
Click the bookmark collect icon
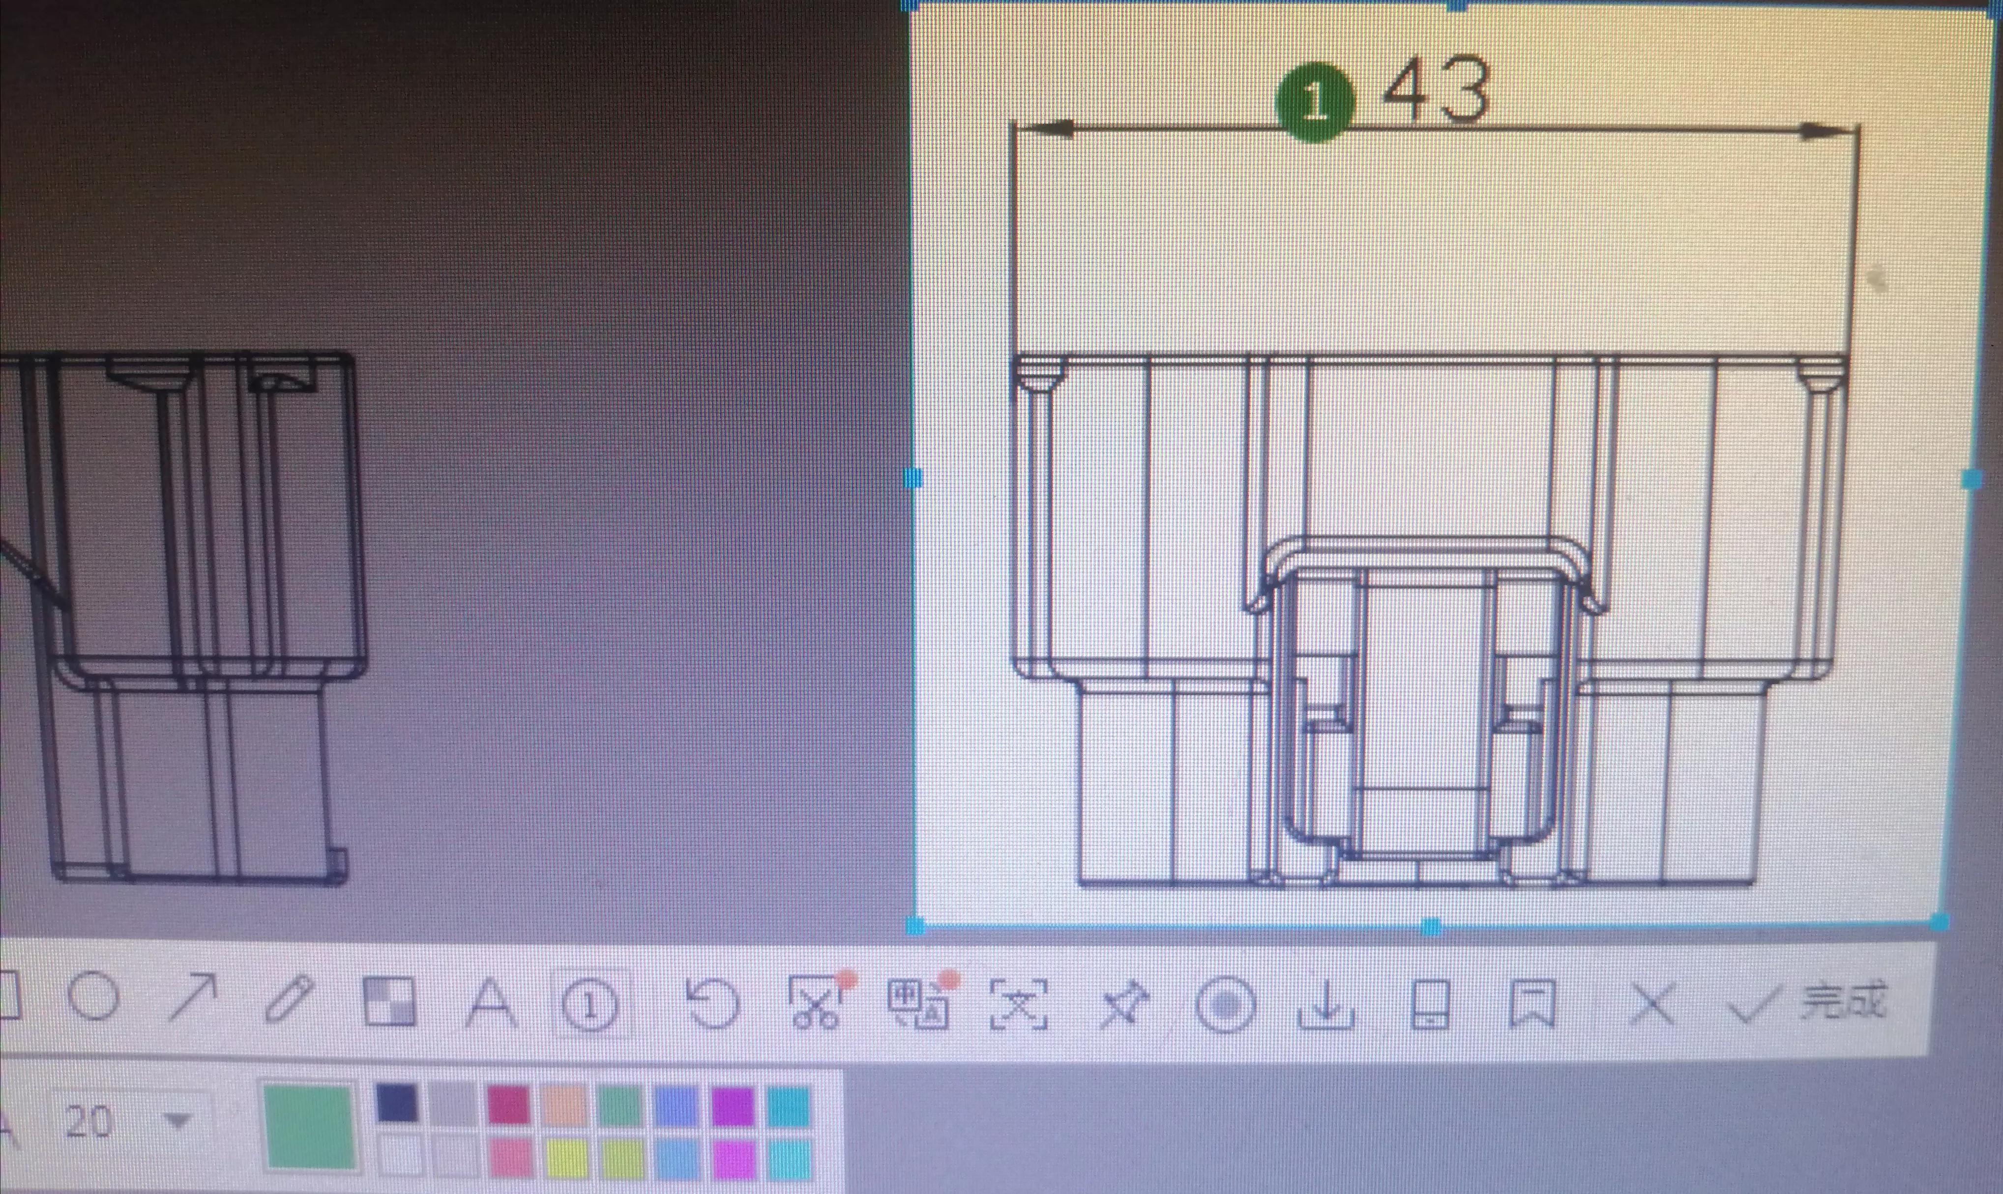coord(1532,1003)
